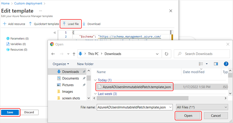Click the Search Downloads field
Image resolution: width=233 pixels, height=123 pixels.
pyautogui.click(x=202, y=54)
